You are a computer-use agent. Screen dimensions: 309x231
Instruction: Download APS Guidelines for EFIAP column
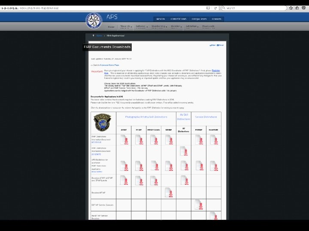pos(139,166)
